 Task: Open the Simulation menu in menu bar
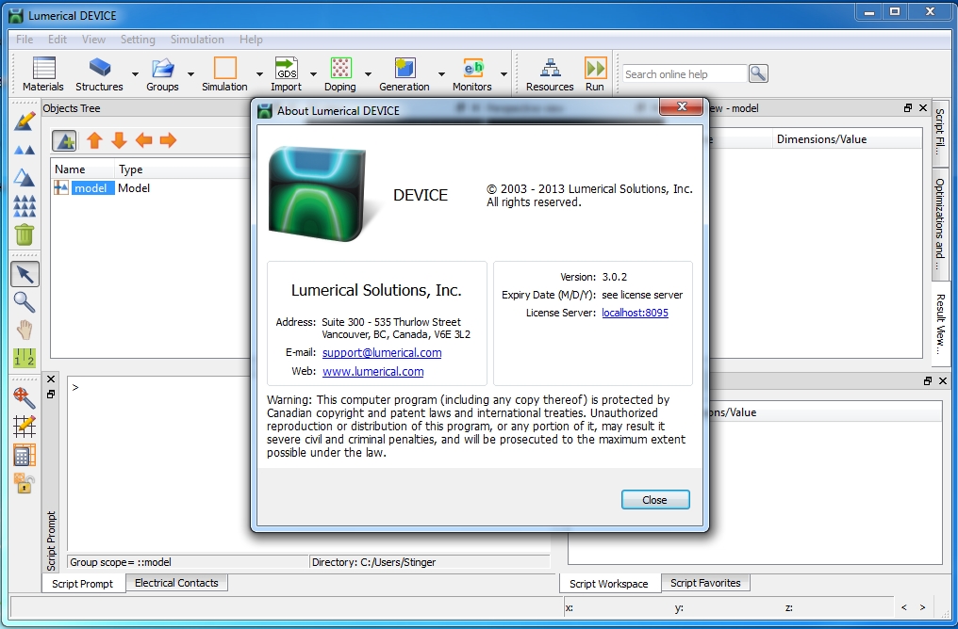(x=197, y=39)
